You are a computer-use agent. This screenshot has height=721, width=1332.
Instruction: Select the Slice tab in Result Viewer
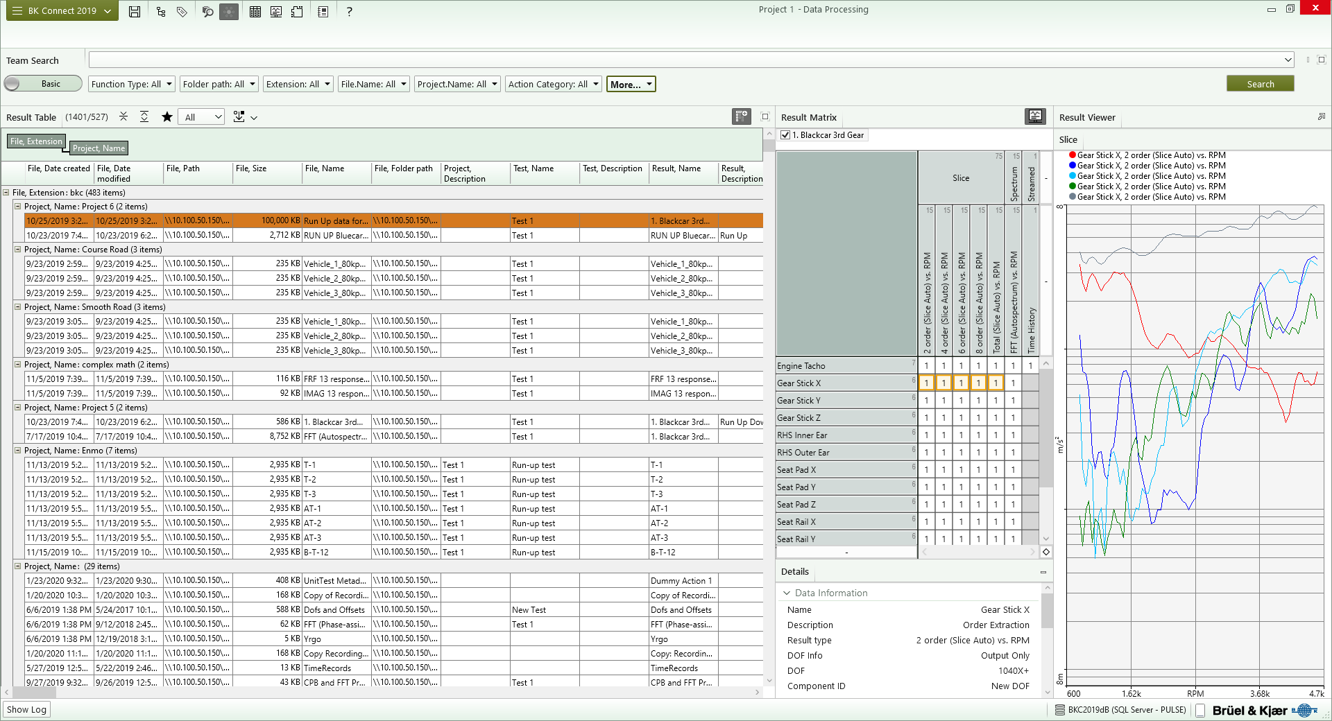pos(1068,139)
